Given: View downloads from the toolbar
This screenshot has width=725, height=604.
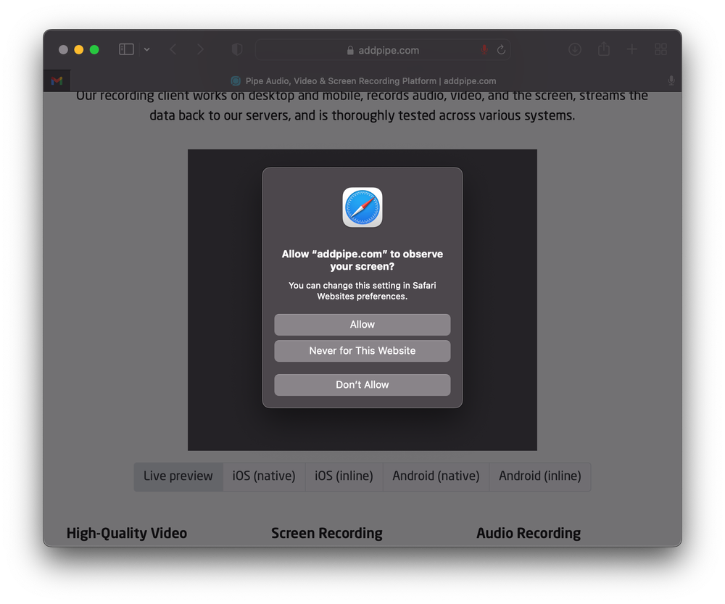Looking at the screenshot, I should tap(575, 49).
